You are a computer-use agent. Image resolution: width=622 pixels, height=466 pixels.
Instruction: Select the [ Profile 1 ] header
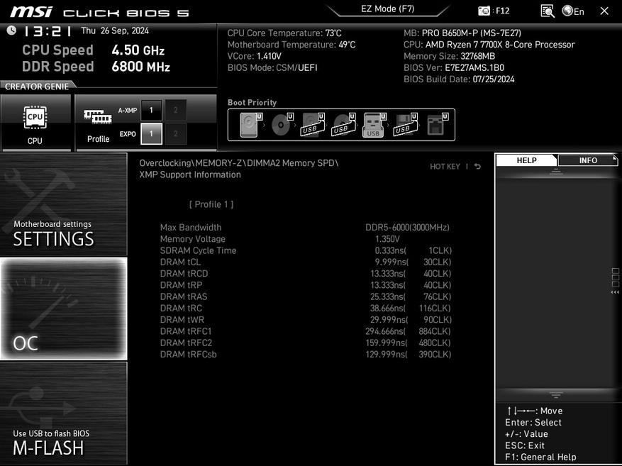pos(211,204)
